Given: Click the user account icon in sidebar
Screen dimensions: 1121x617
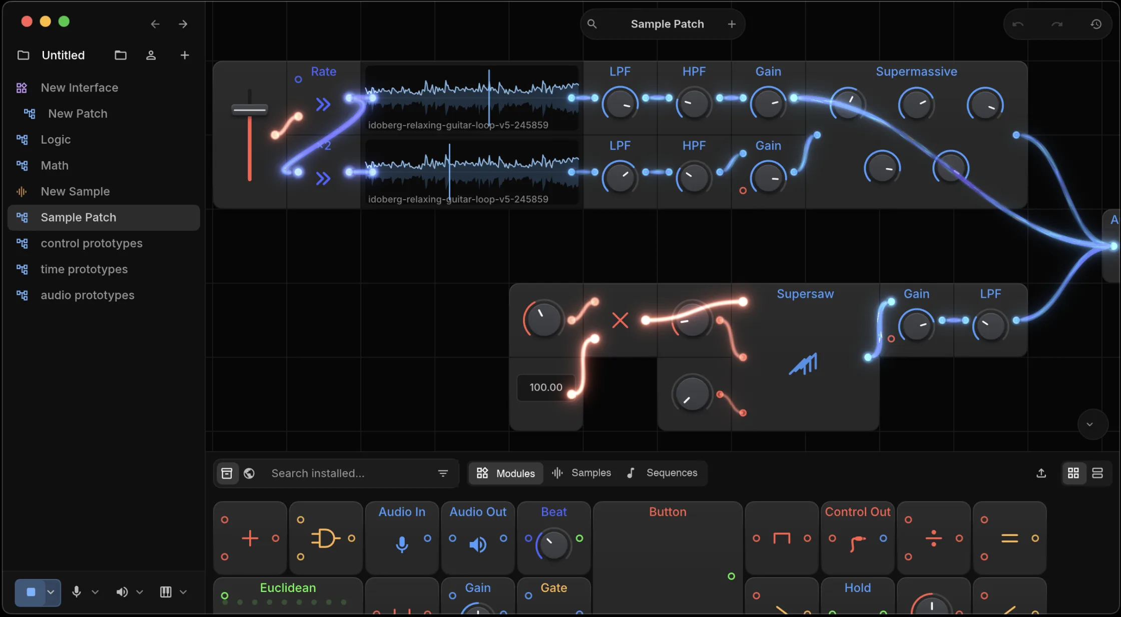Looking at the screenshot, I should tap(151, 55).
